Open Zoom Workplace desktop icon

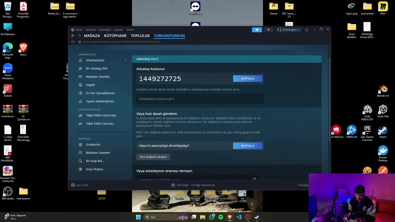click(x=8, y=72)
